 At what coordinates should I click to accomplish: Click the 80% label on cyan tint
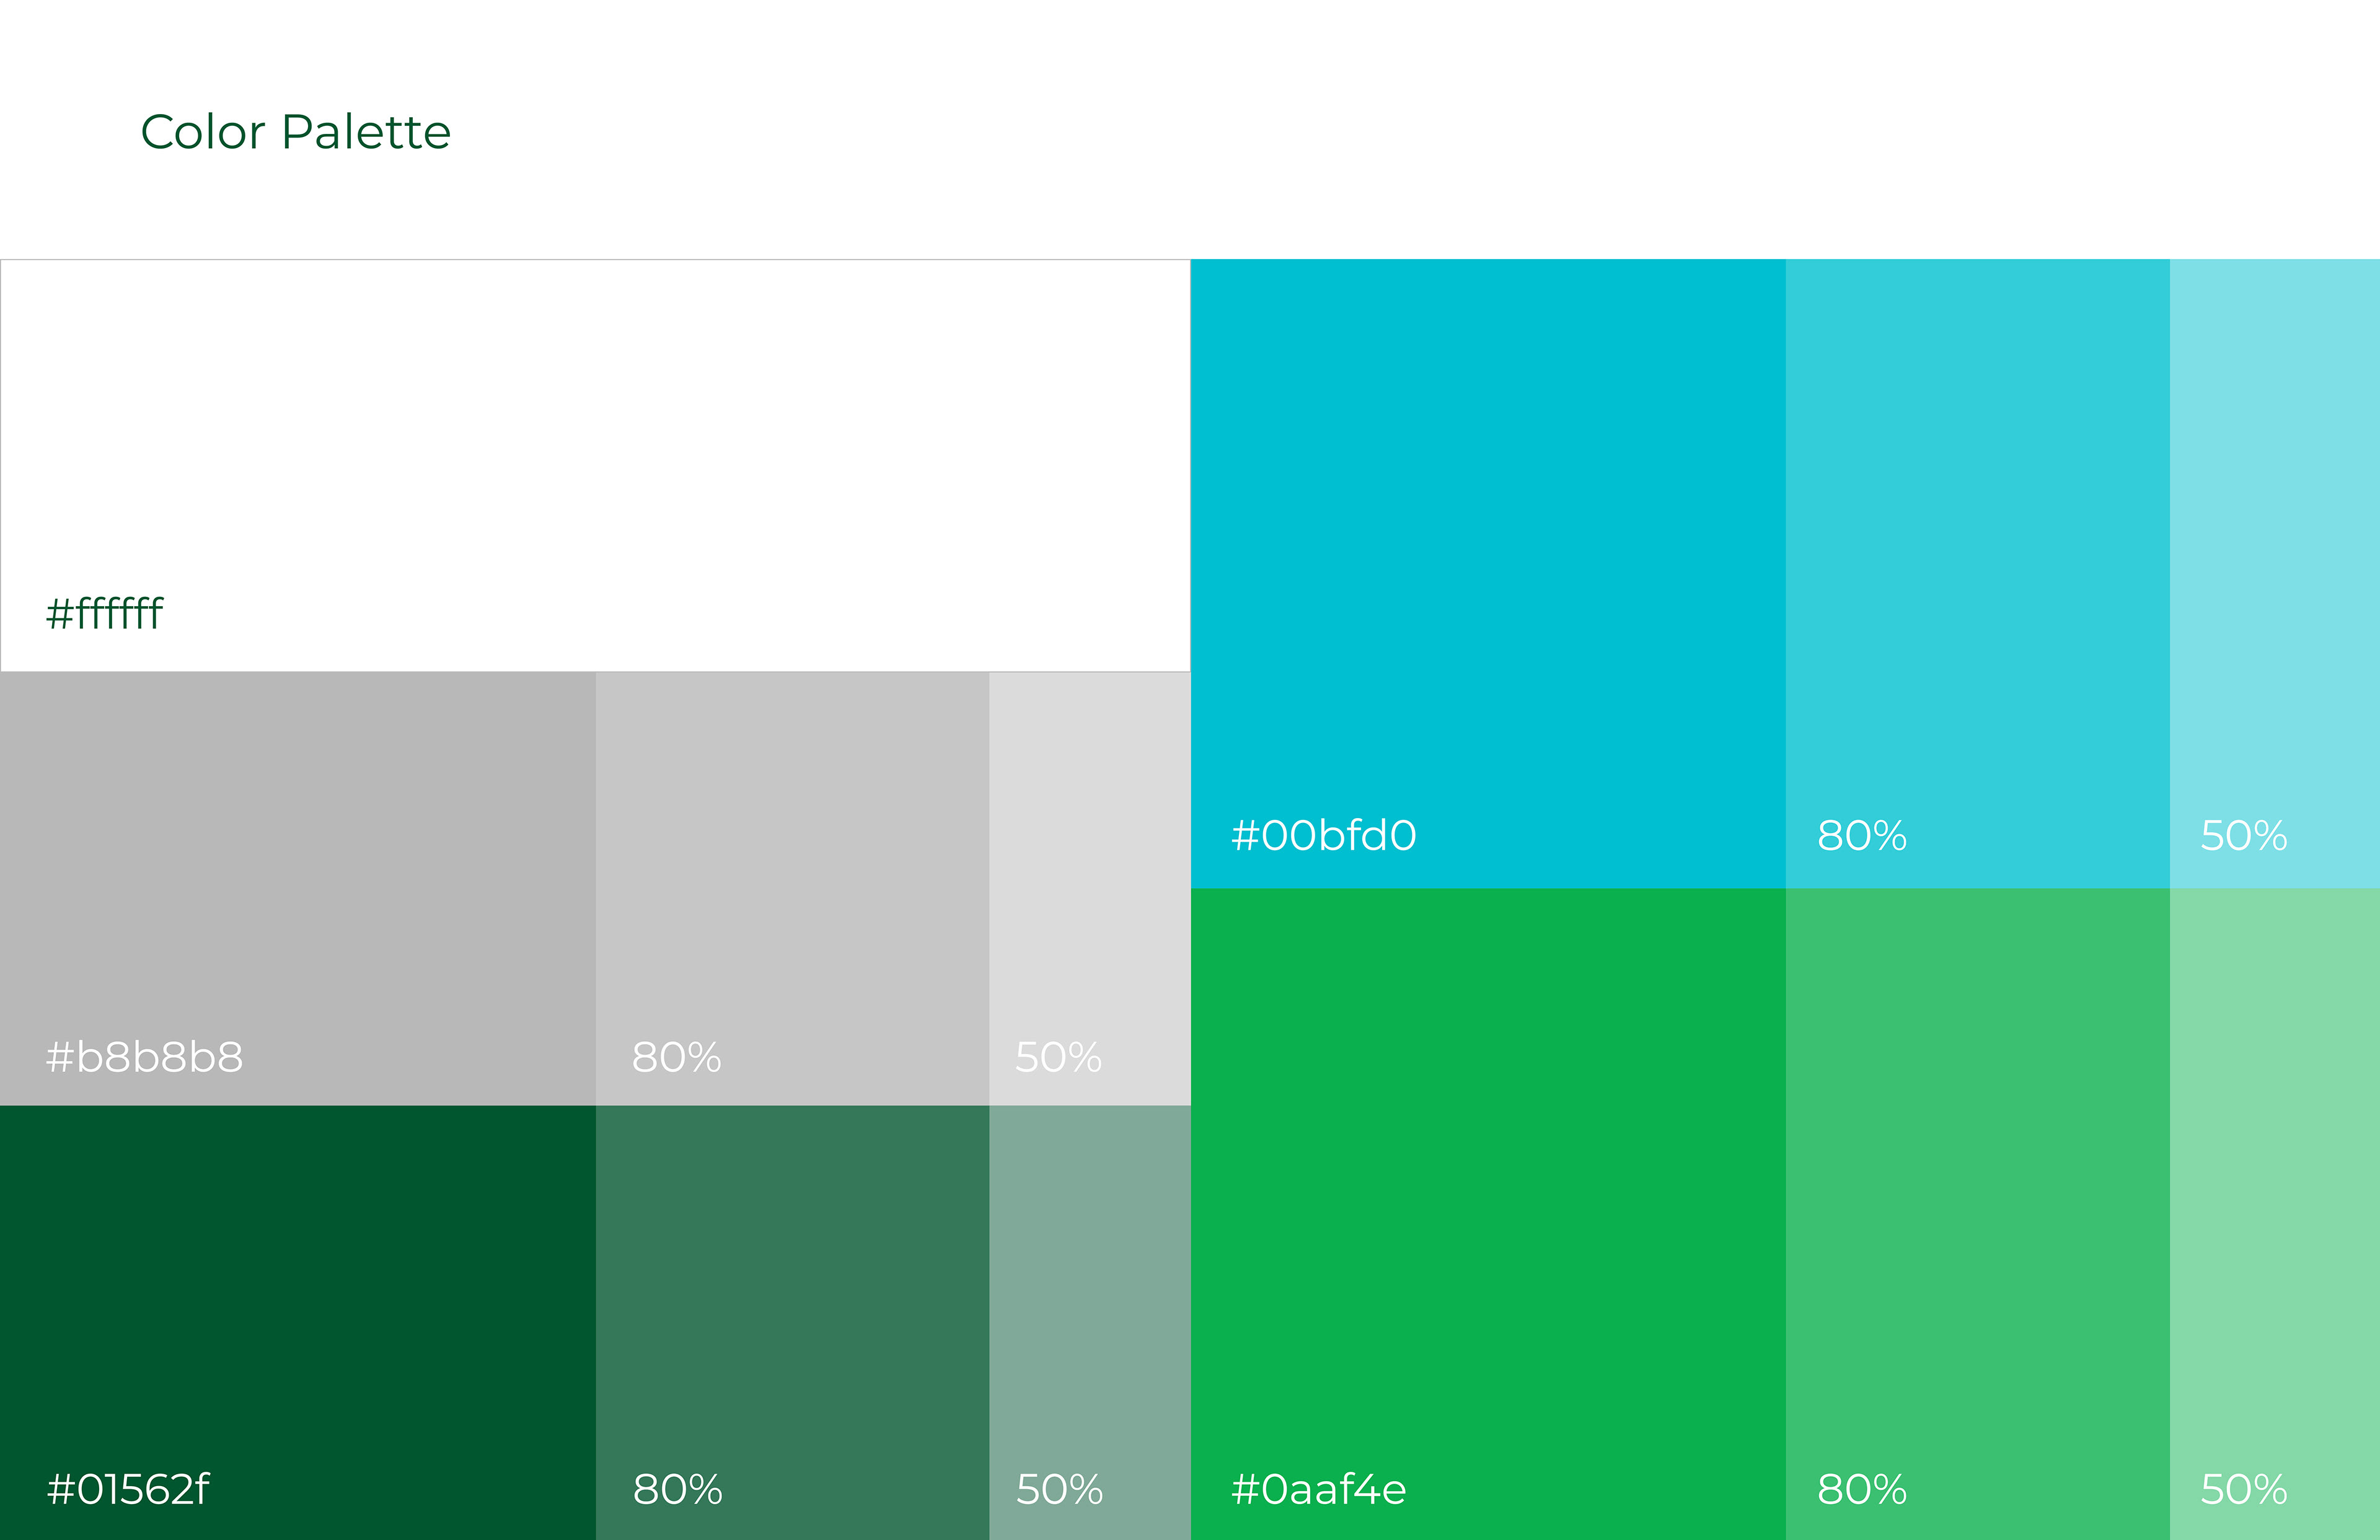tap(1861, 835)
